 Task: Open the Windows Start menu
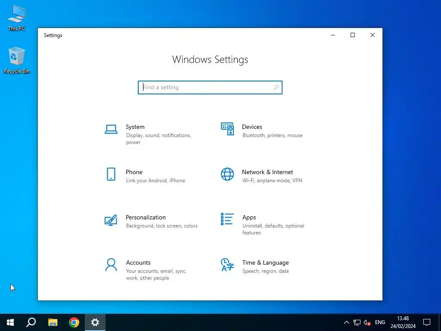(x=10, y=322)
